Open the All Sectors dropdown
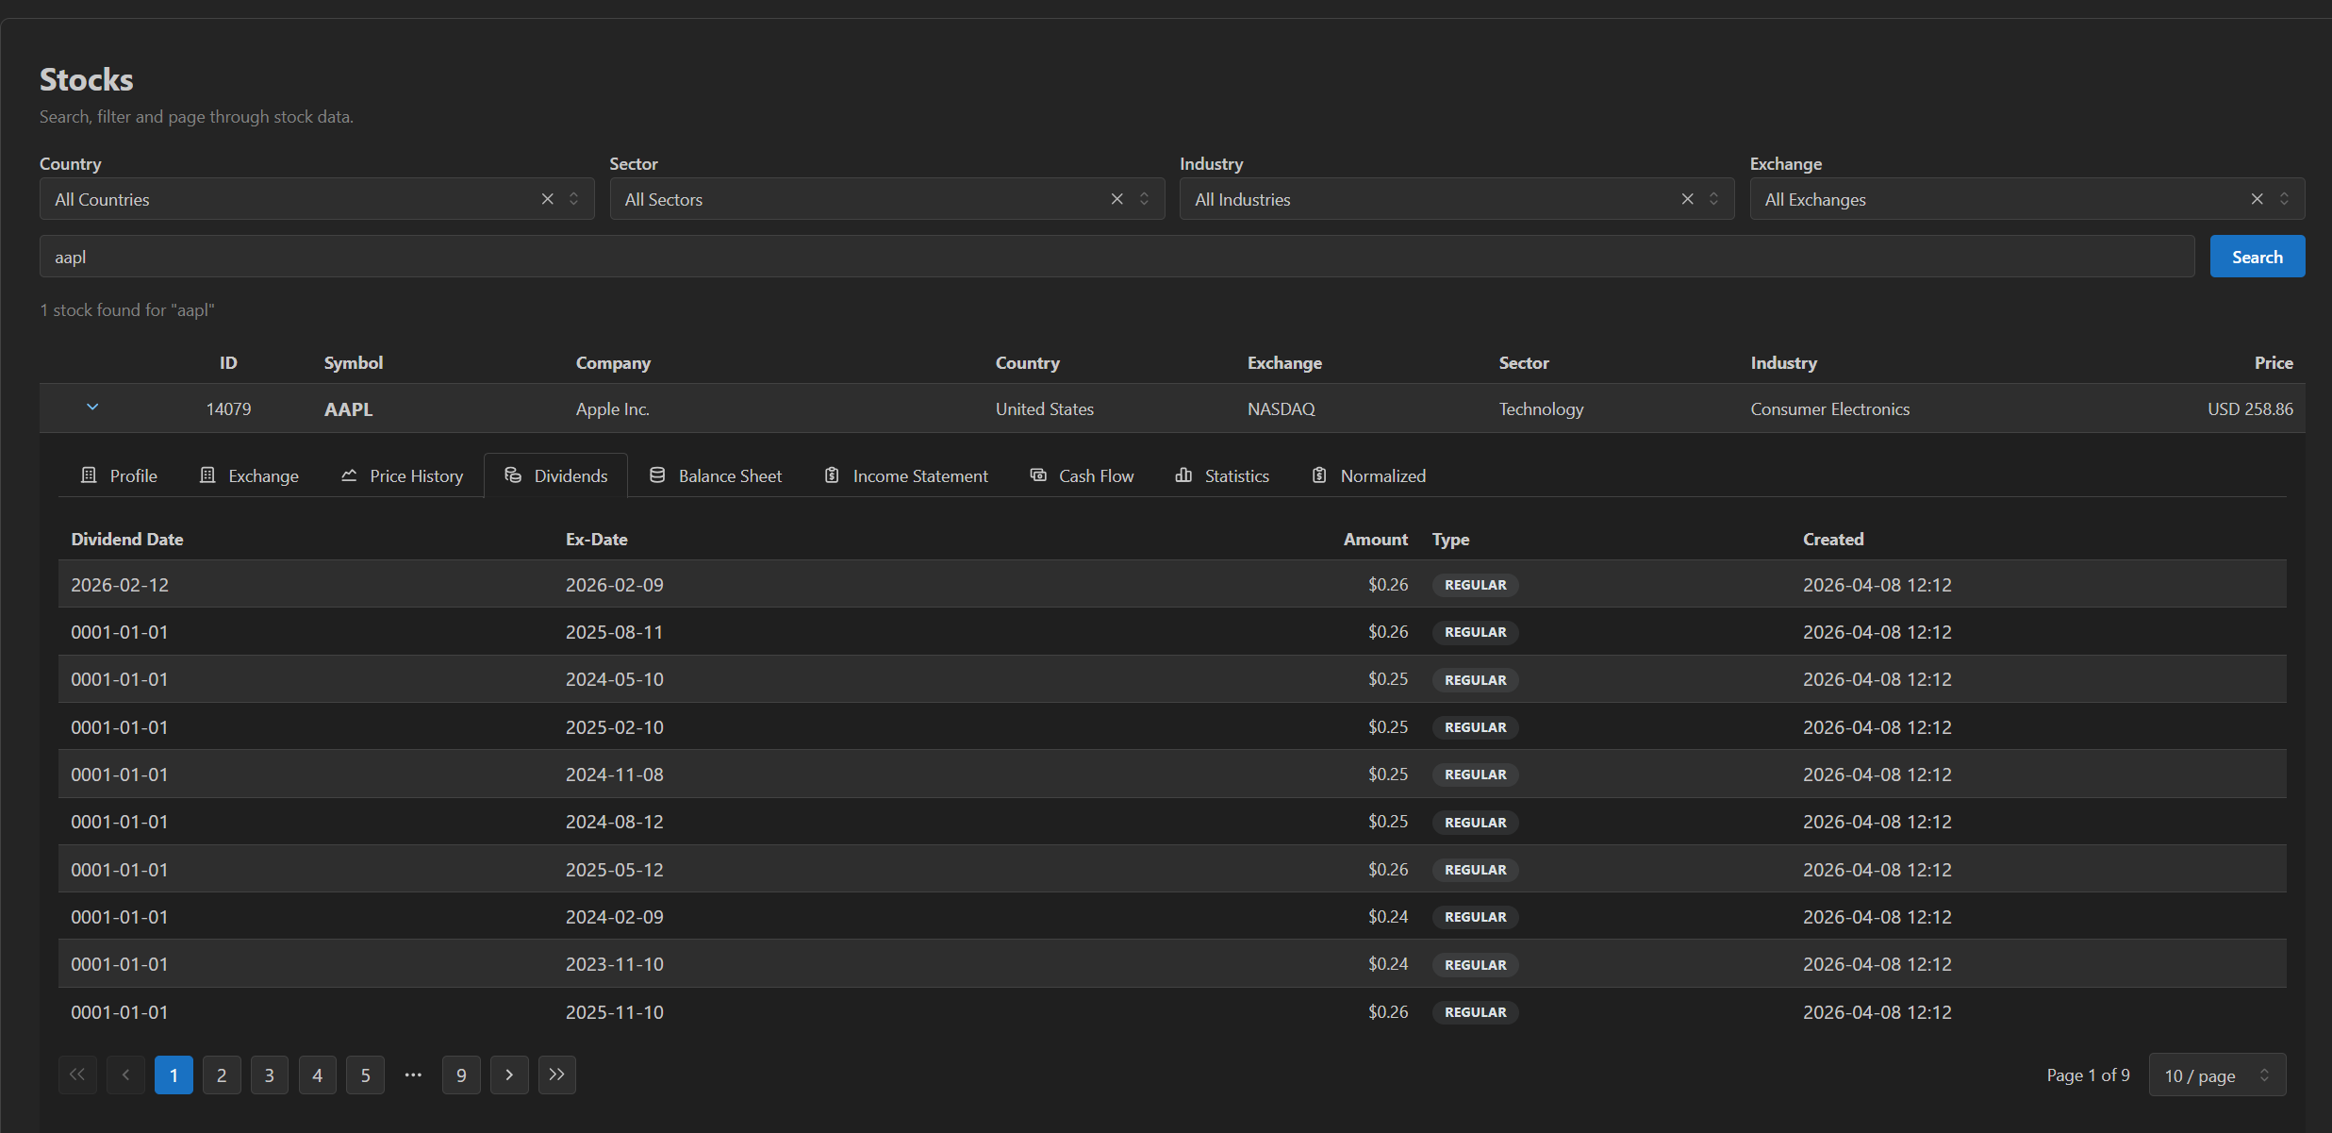2332x1133 pixels. pyautogui.click(x=886, y=199)
